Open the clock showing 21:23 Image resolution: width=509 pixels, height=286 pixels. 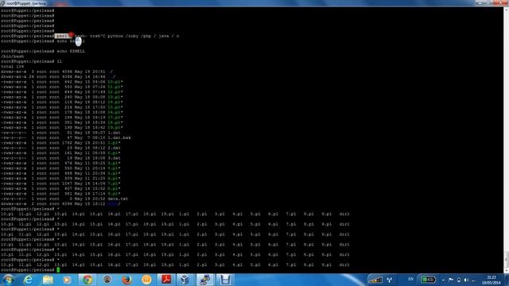tap(492, 280)
